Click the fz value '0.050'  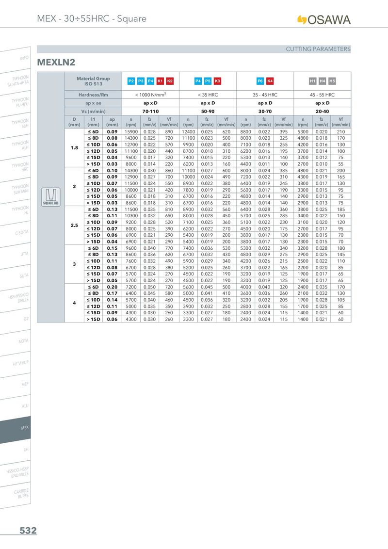click(149, 287)
